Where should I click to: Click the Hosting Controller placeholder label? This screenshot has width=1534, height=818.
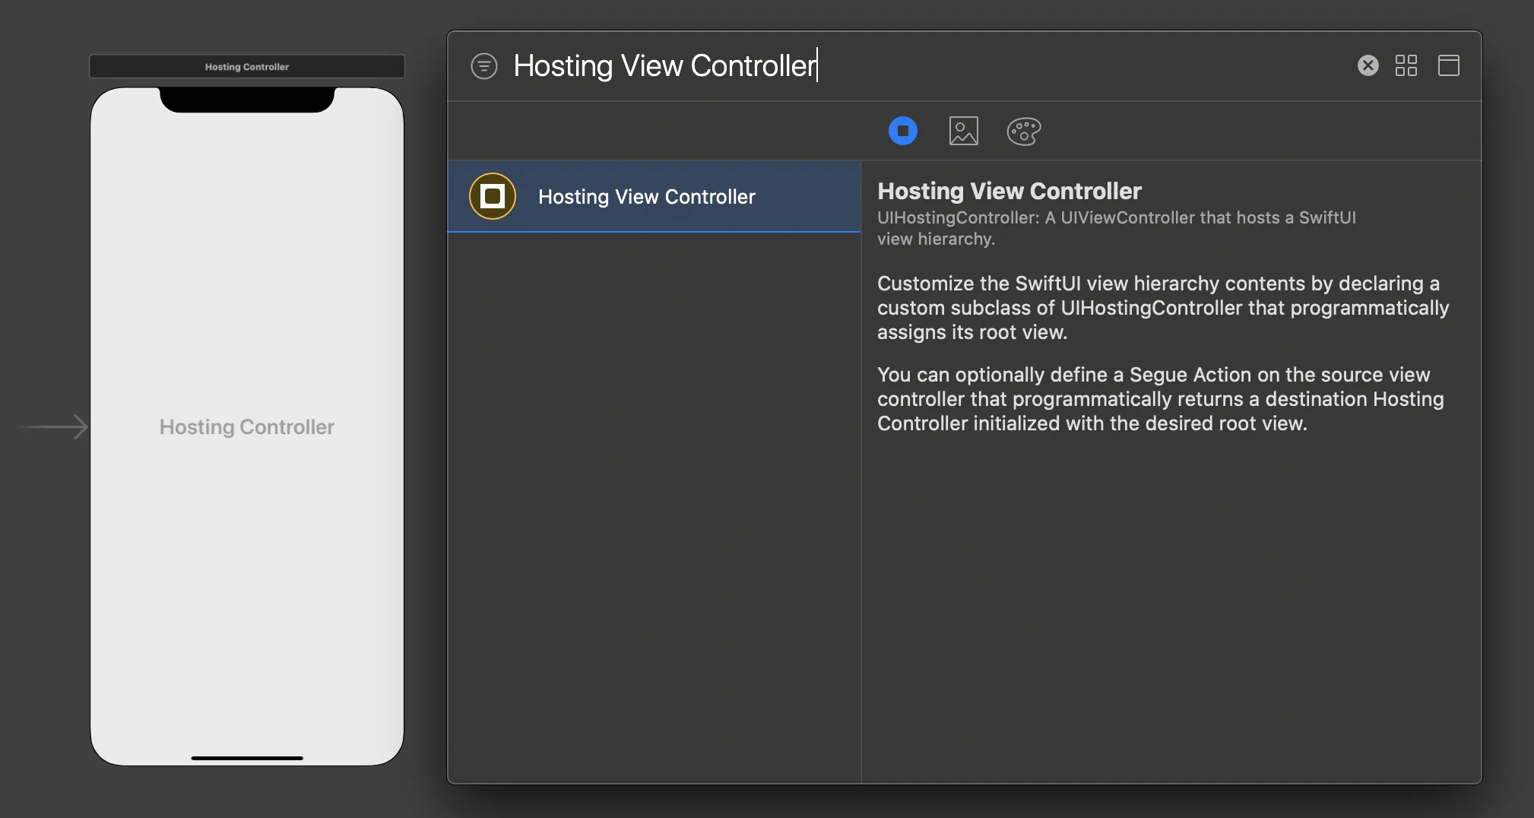point(247,427)
